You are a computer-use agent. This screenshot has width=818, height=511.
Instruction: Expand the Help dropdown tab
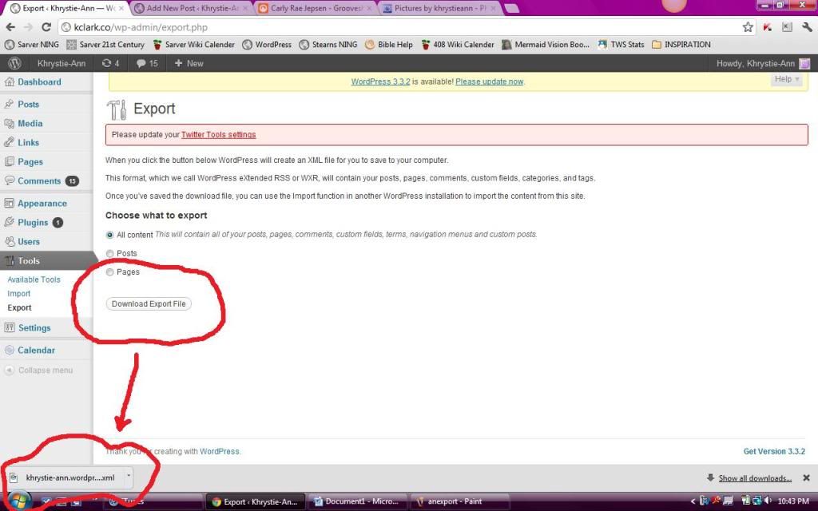tap(786, 79)
